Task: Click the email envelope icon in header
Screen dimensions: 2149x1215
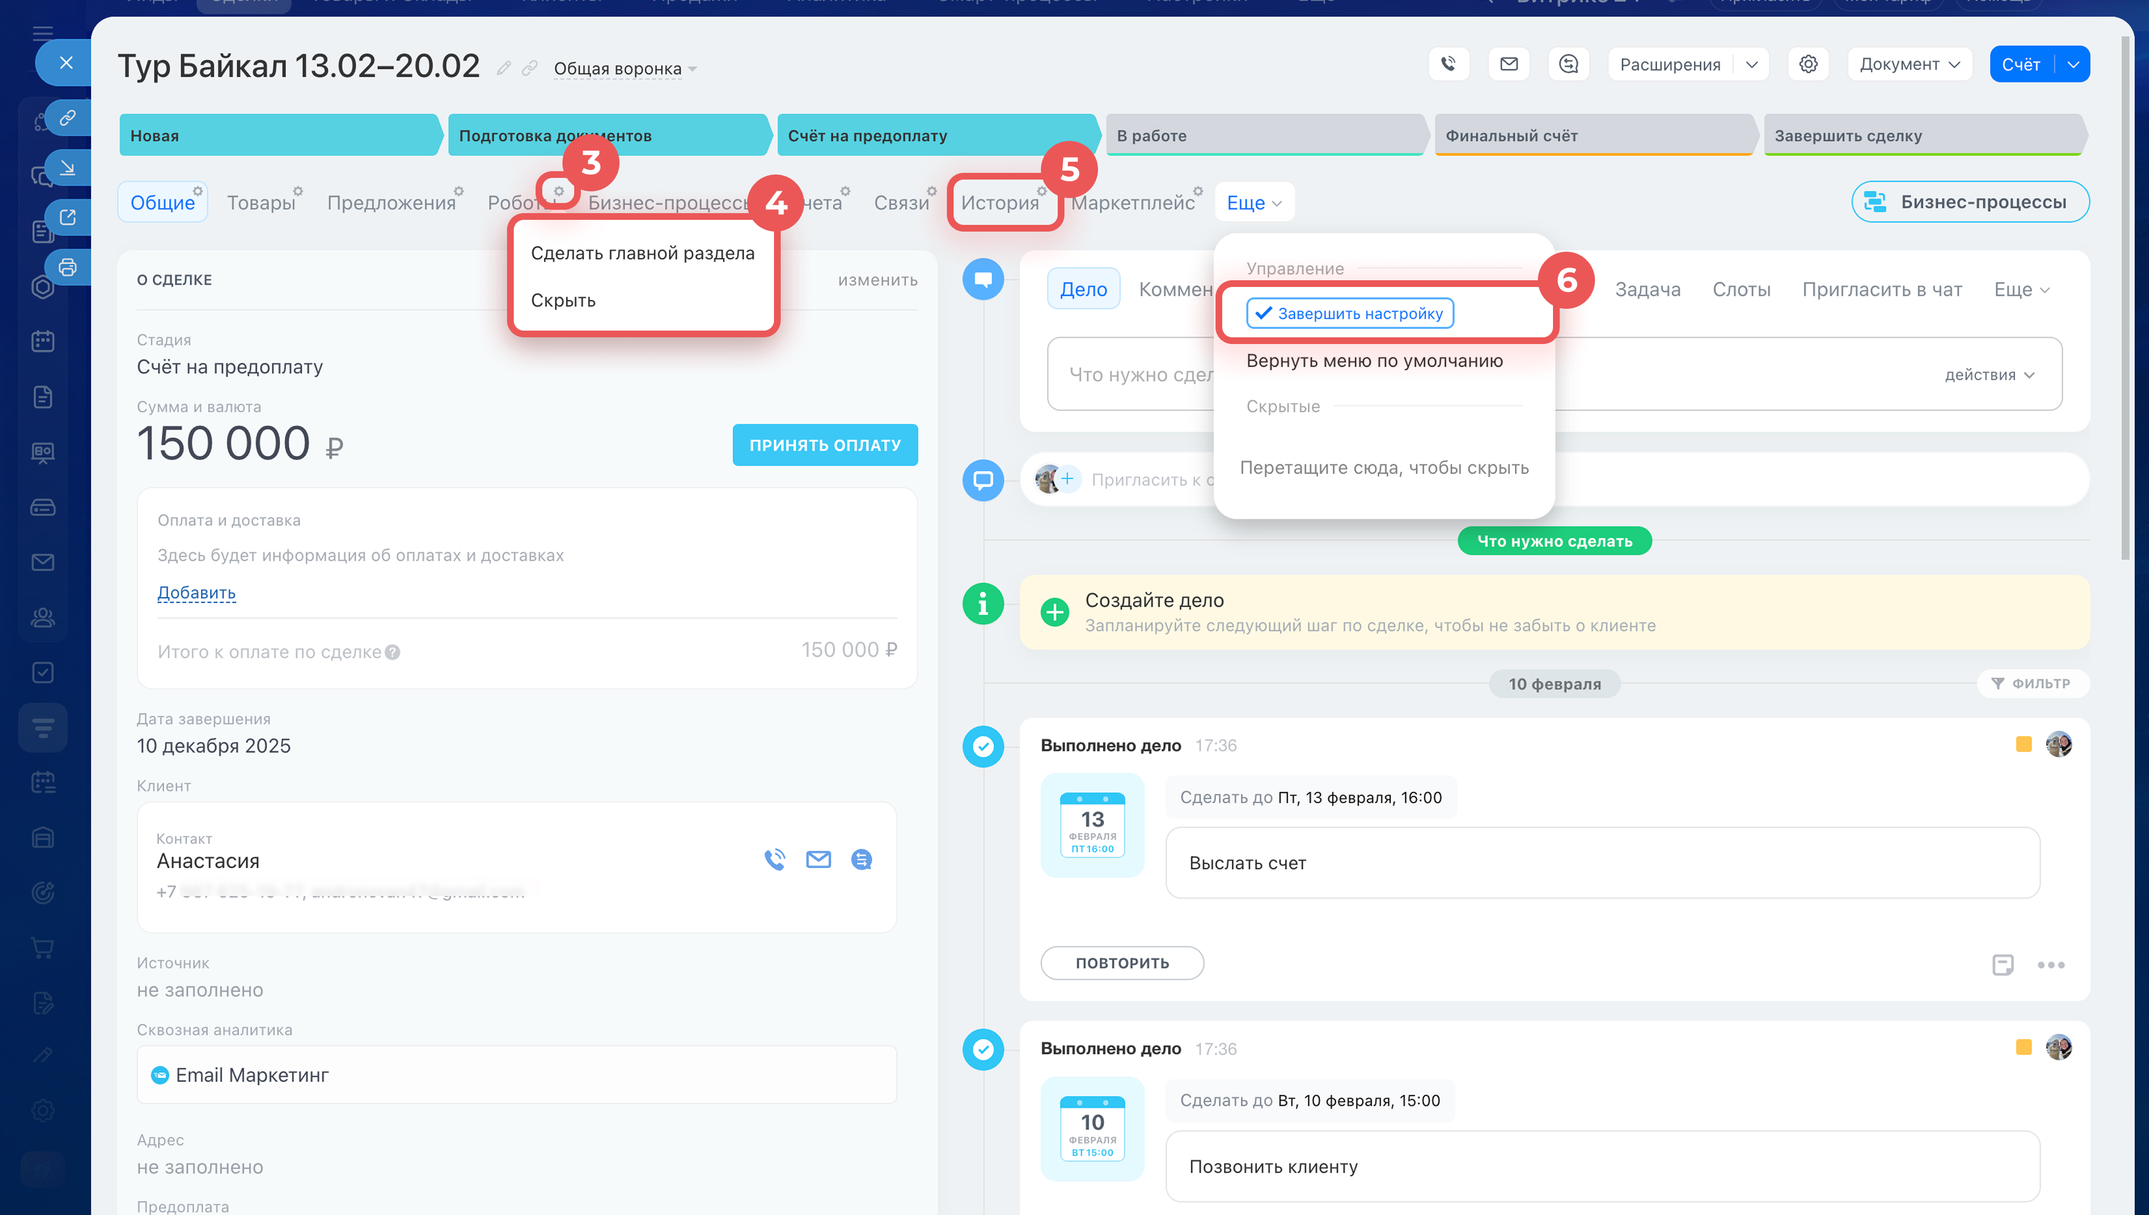Action: pos(1508,64)
